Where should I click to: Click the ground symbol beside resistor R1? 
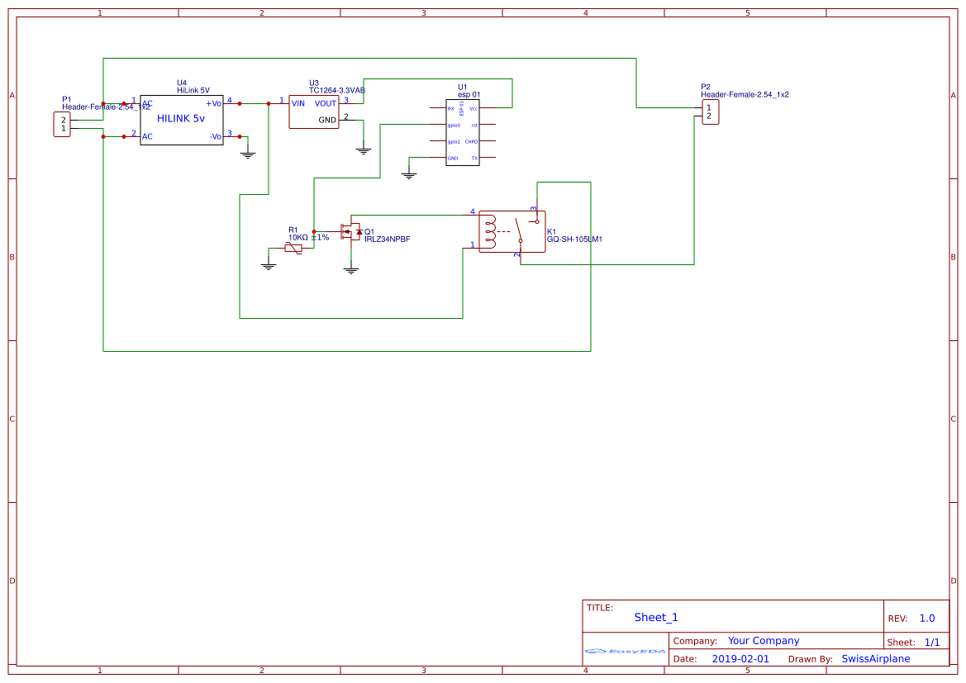268,265
